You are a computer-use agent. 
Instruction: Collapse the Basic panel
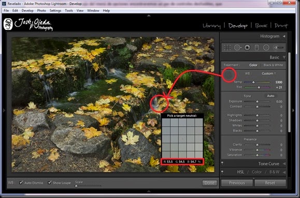pyautogui.click(x=284, y=57)
